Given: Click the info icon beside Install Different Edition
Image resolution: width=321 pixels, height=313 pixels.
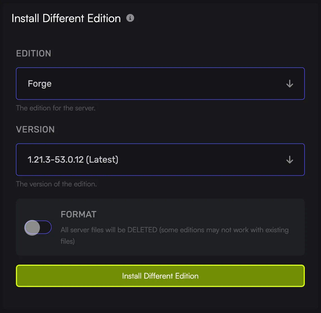Looking at the screenshot, I should 130,18.
